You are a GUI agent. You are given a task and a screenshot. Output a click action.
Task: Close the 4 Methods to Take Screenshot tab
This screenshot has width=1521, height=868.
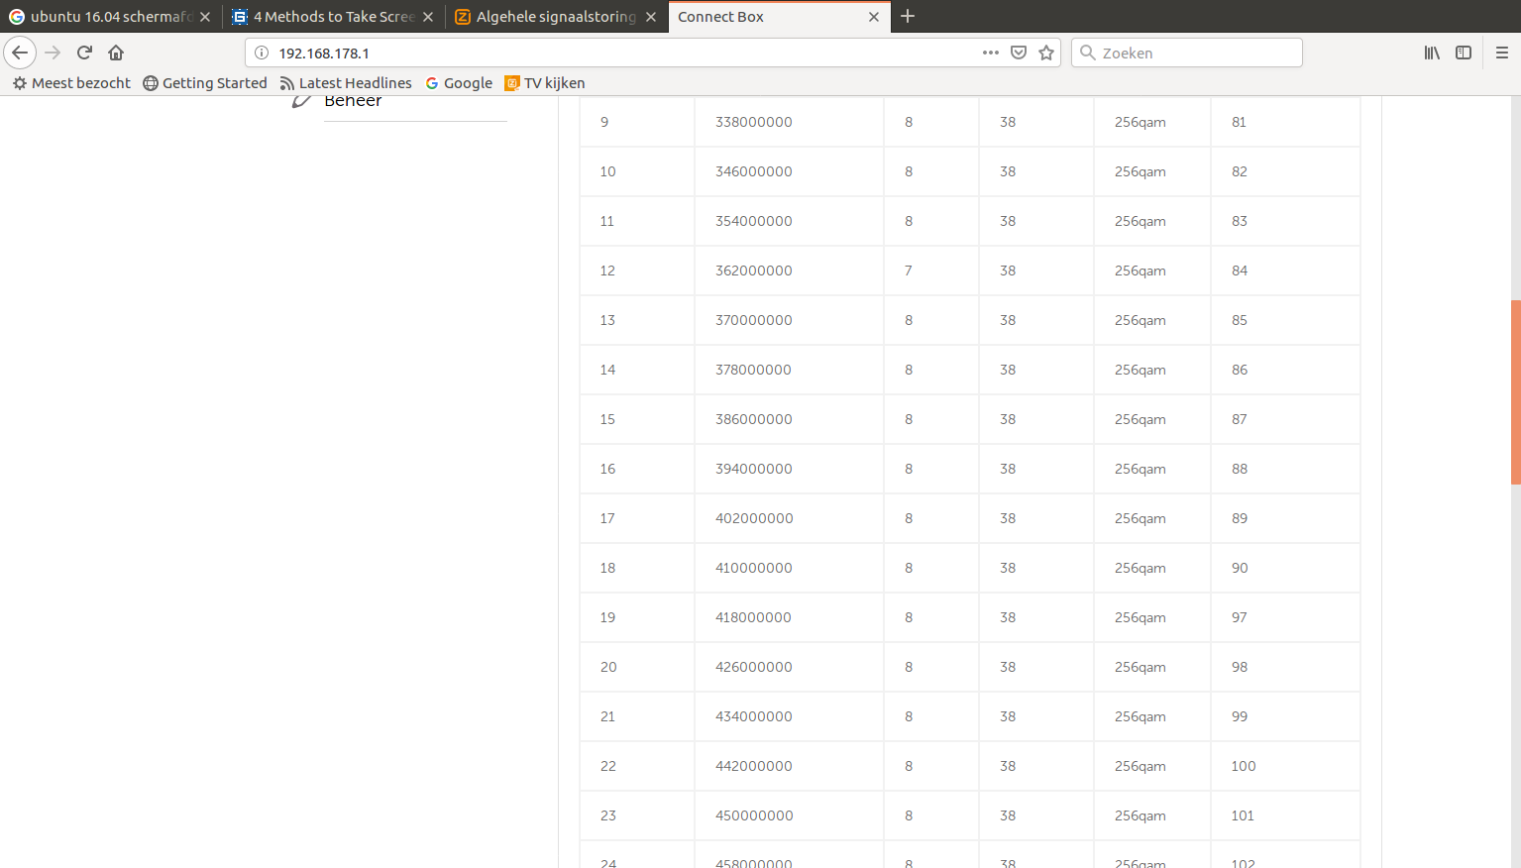(428, 17)
